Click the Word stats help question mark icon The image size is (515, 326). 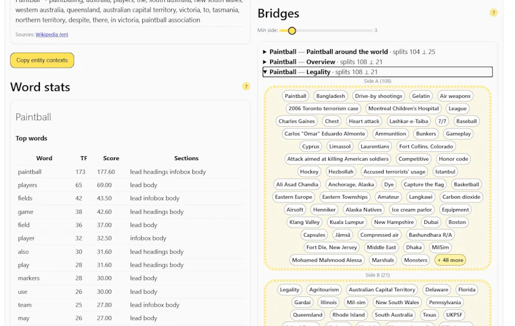point(246,86)
